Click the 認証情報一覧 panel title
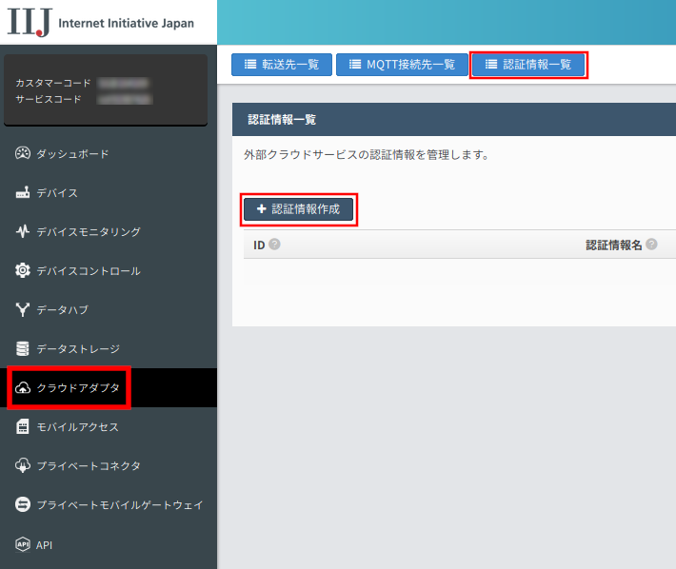The height and width of the screenshot is (569, 676). [x=282, y=119]
